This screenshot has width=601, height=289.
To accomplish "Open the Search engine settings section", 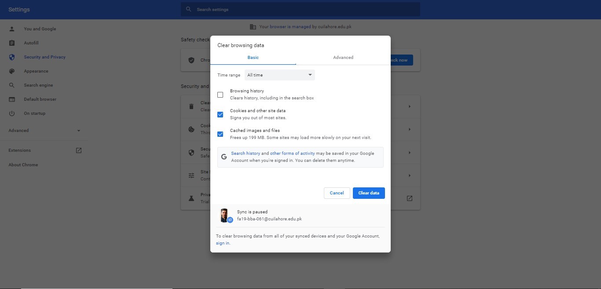I will [38, 85].
